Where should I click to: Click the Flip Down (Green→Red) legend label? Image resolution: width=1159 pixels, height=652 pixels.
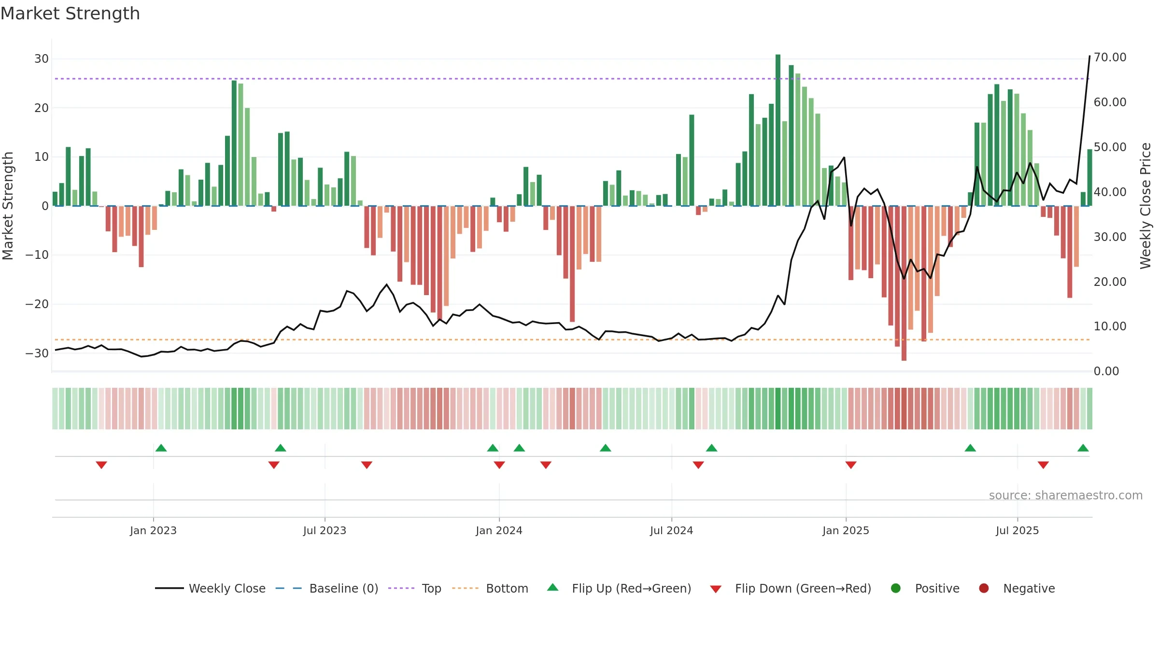[x=803, y=589]
